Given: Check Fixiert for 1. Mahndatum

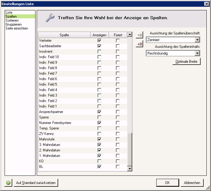Looking at the screenshot, I should coord(118,156).
